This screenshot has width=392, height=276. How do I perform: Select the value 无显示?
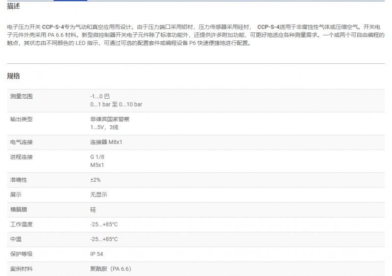(x=99, y=194)
